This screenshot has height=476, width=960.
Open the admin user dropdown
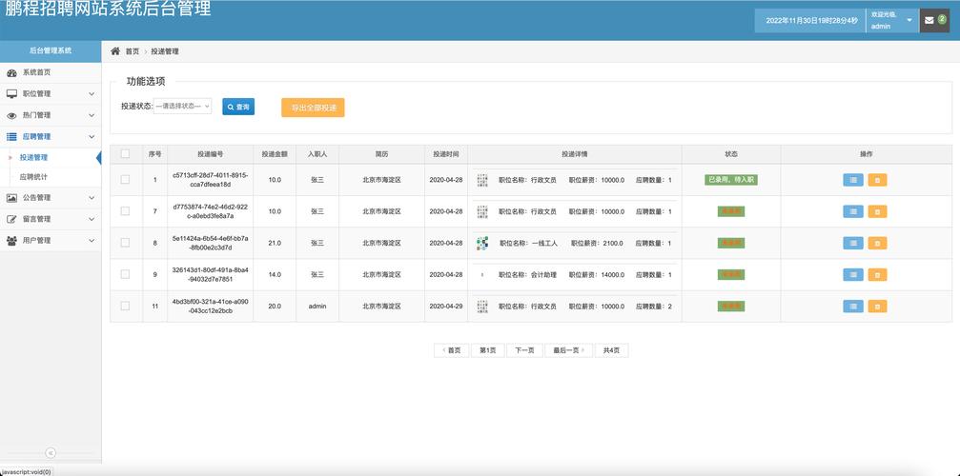point(891,20)
